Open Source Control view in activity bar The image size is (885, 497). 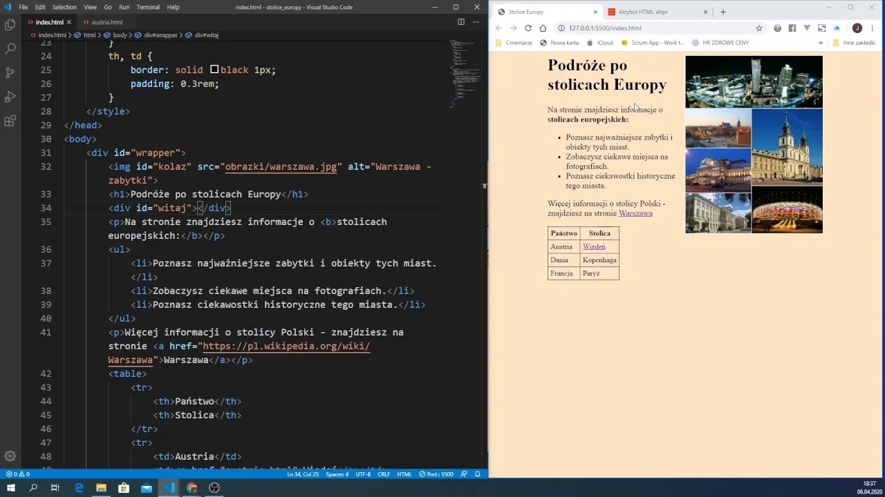coord(10,72)
